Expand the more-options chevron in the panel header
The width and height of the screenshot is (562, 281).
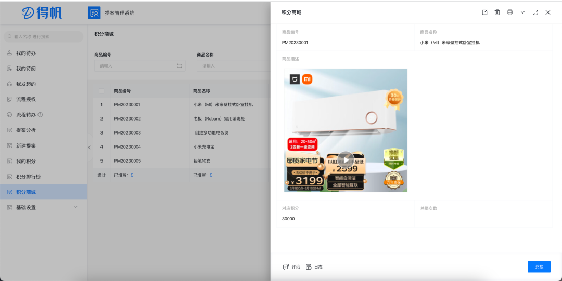522,12
